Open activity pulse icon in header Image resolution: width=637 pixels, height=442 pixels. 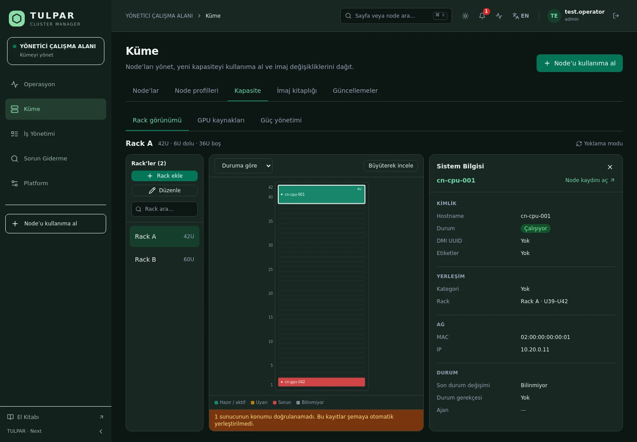coord(499,16)
